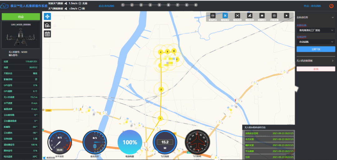
Task: Select step 5 in the waypoint progress bar
Action: pyautogui.click(x=159, y=5)
